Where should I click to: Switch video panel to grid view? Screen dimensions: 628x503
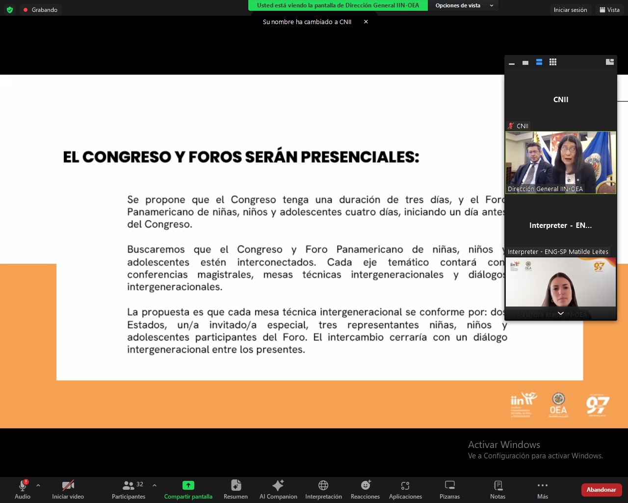pos(553,62)
